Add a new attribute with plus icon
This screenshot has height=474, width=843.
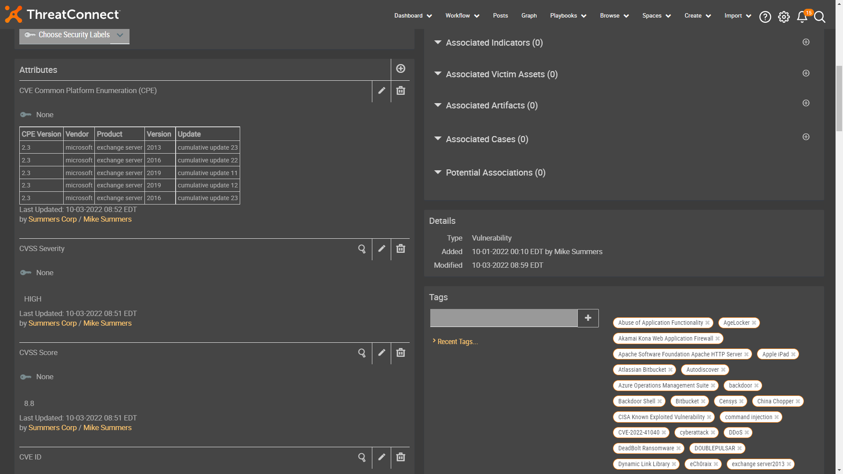pyautogui.click(x=400, y=68)
